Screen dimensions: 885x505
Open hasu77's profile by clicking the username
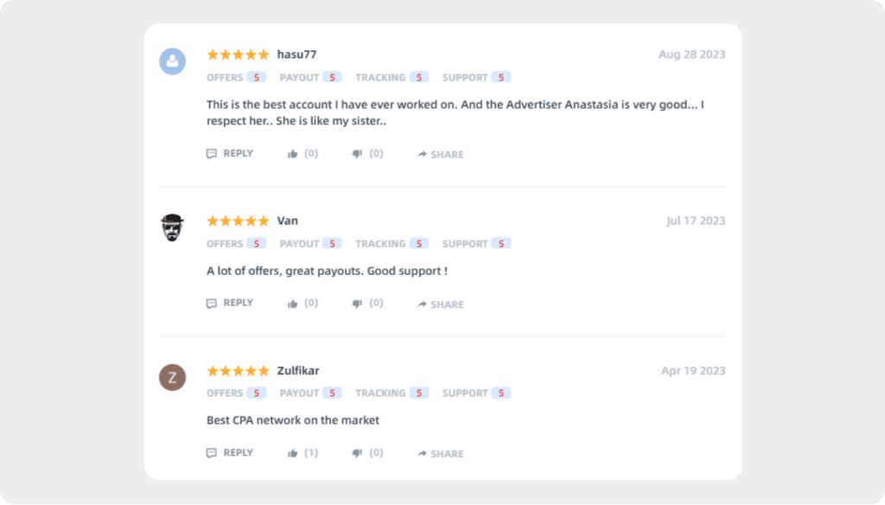[x=296, y=54]
